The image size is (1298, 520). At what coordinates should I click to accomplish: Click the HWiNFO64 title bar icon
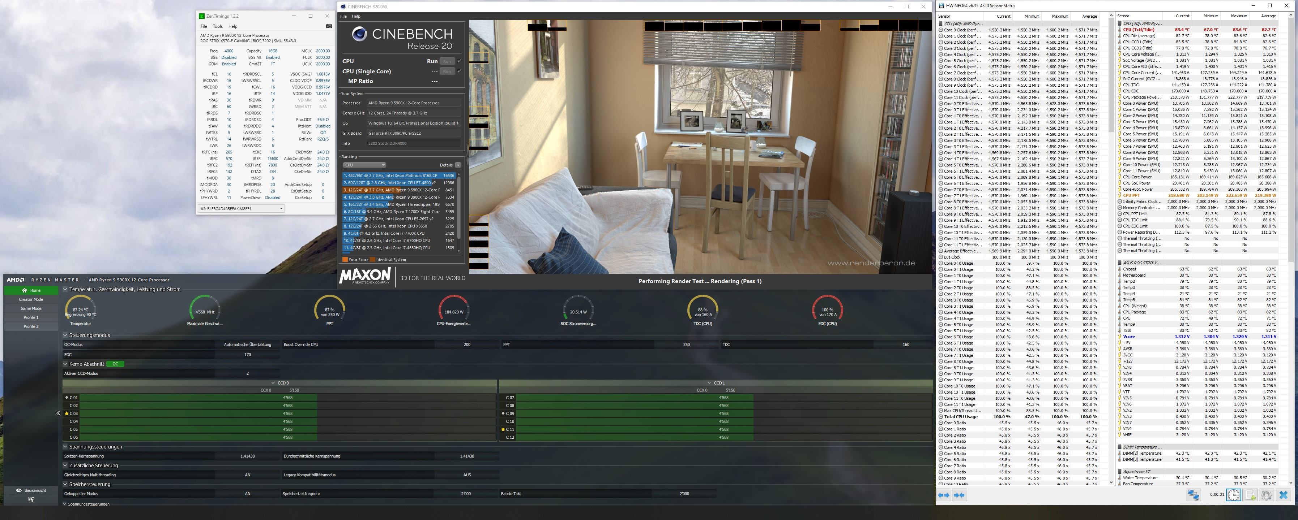(x=941, y=5)
